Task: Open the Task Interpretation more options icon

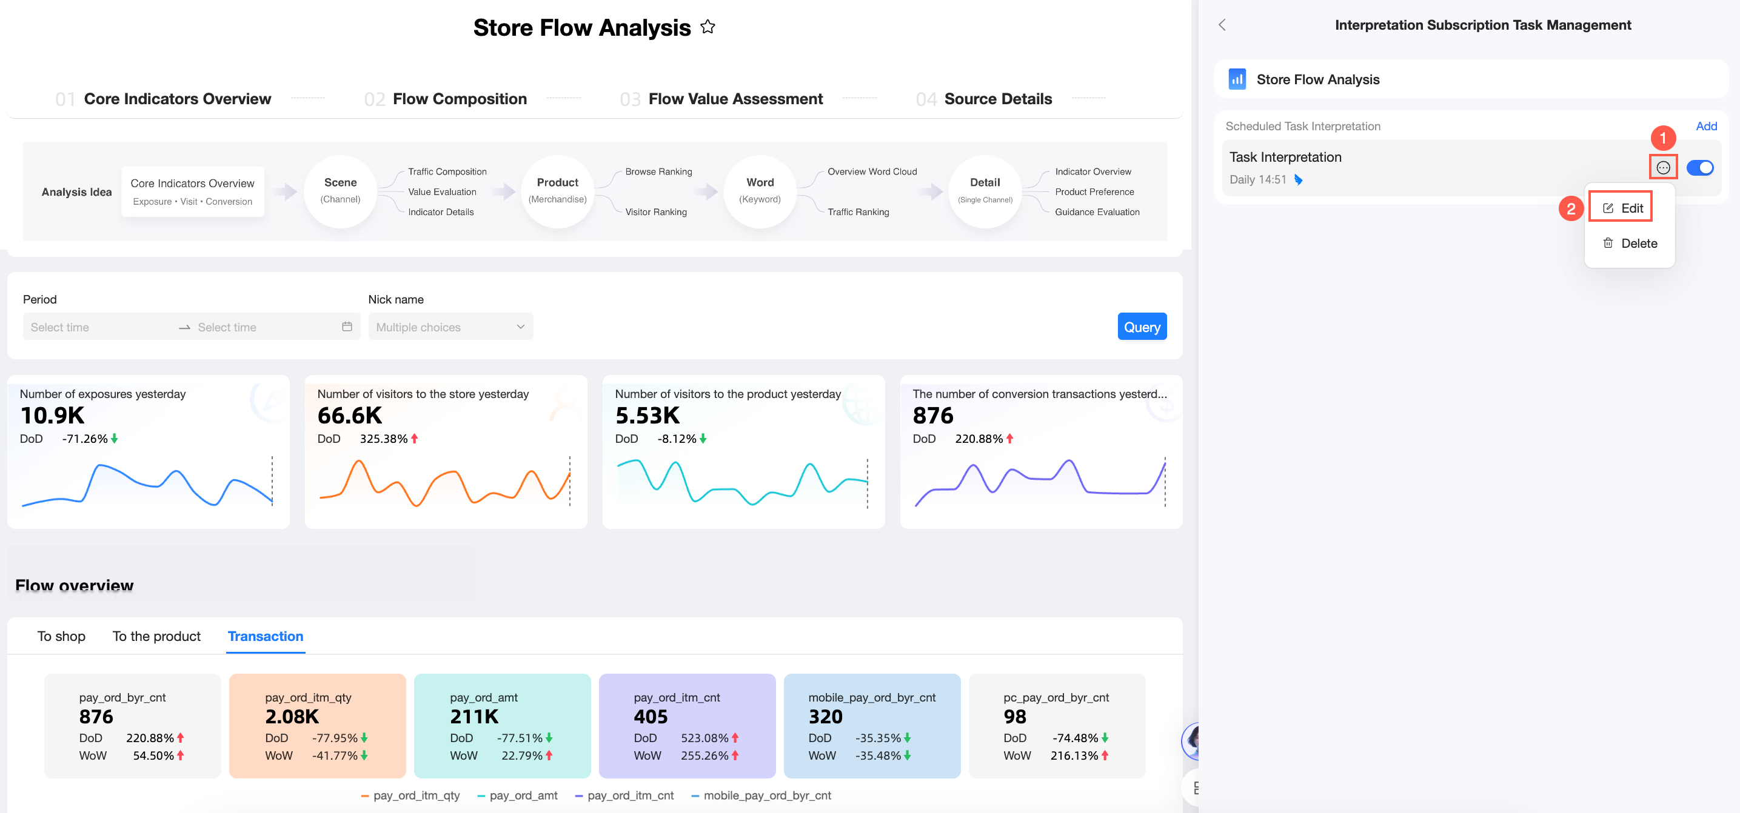Action: (1663, 167)
